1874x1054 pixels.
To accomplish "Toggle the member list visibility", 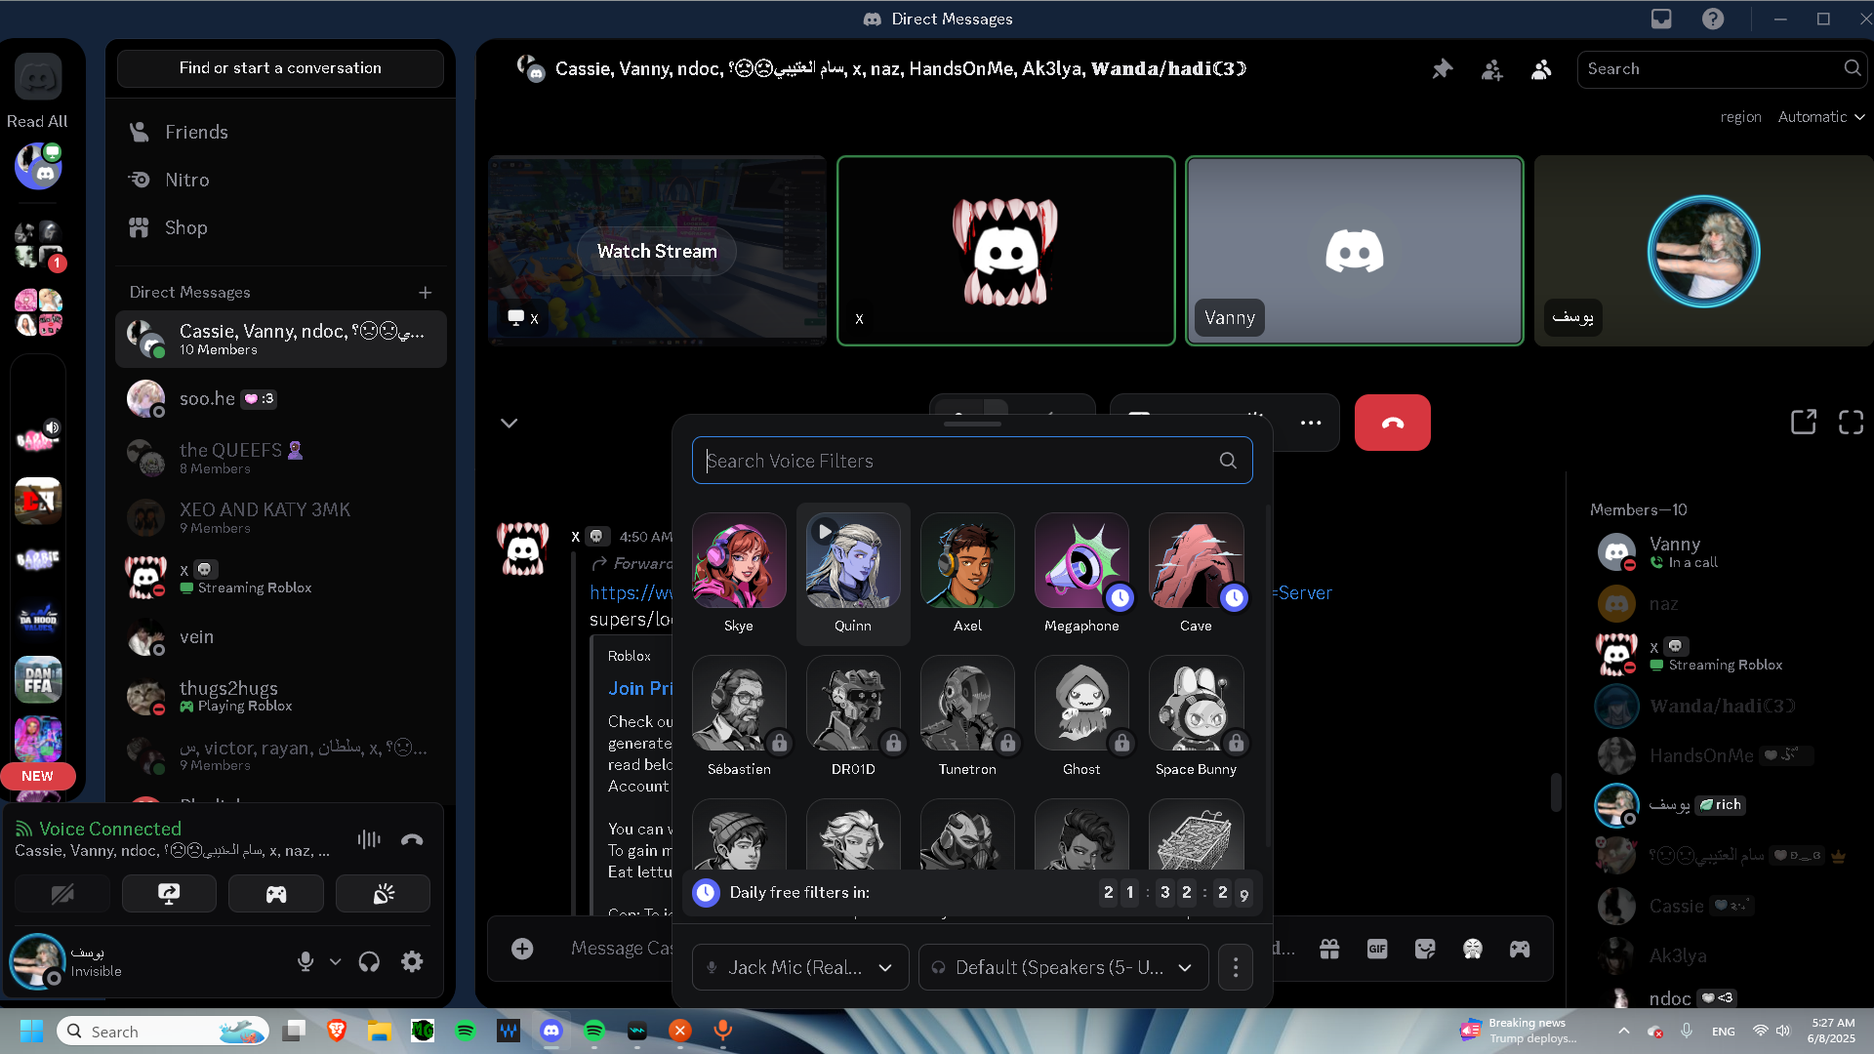I will (1542, 69).
